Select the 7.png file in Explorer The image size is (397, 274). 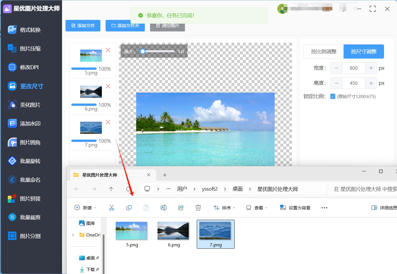pos(216,234)
